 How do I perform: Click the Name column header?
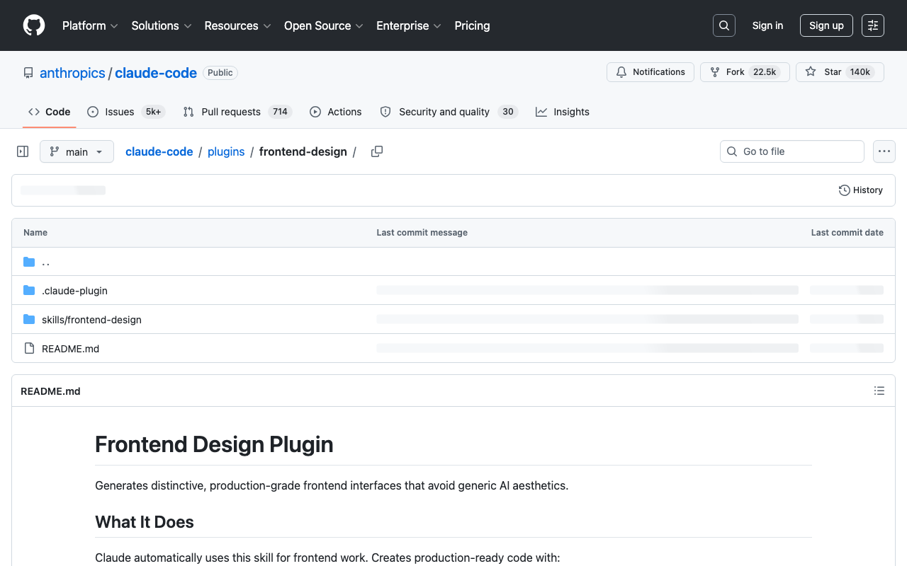[35, 233]
